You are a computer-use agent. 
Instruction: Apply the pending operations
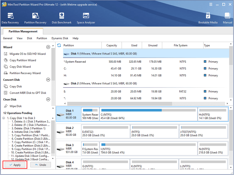[x=15, y=165]
